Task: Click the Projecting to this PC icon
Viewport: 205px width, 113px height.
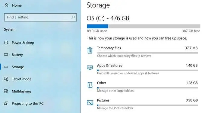Action: pos(6,103)
